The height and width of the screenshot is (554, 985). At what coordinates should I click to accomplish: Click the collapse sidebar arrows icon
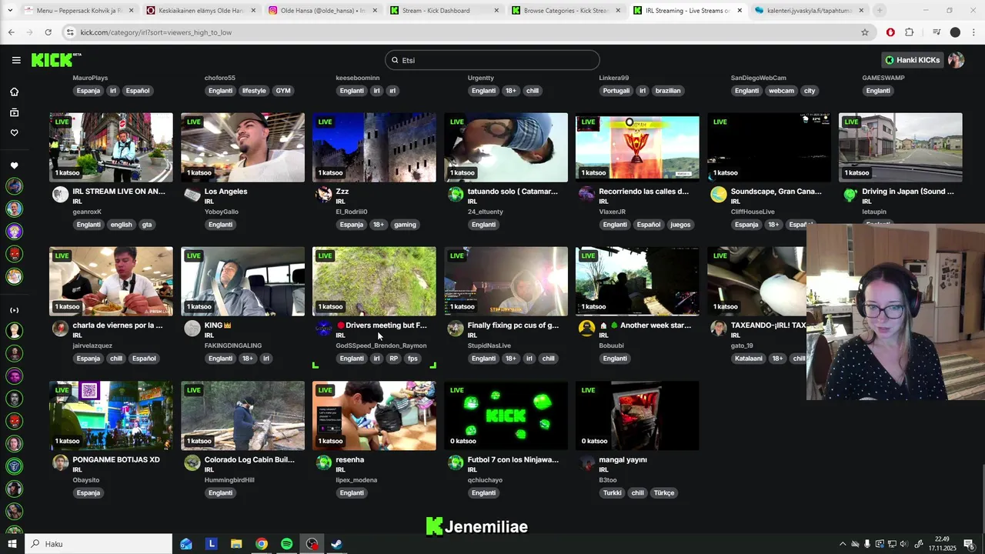[14, 310]
